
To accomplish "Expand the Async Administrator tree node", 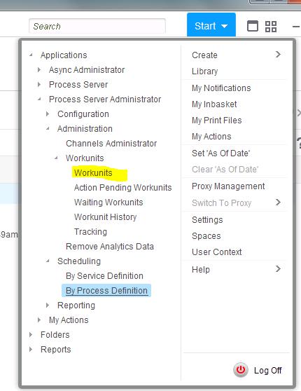I will coord(39,70).
